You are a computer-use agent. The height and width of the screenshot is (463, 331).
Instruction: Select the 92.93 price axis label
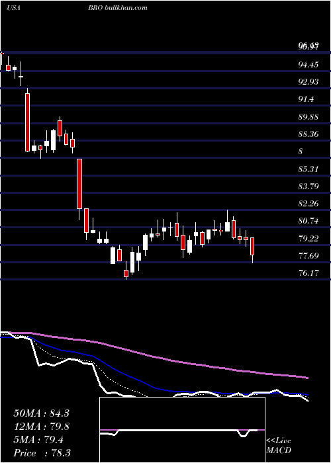[x=308, y=82]
